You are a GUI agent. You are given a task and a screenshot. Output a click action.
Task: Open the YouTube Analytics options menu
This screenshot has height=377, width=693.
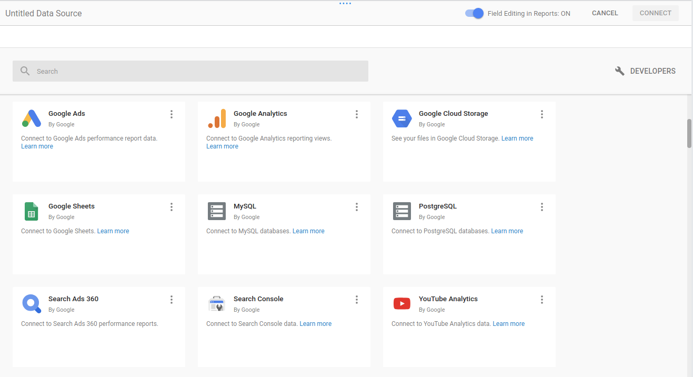pos(542,299)
